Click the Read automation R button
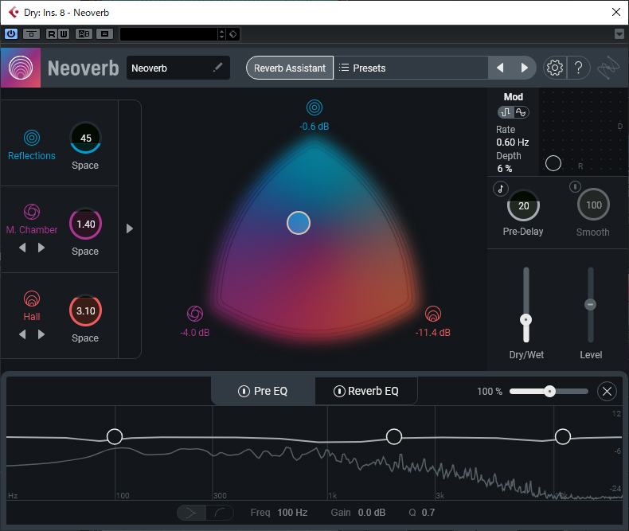 [51, 34]
